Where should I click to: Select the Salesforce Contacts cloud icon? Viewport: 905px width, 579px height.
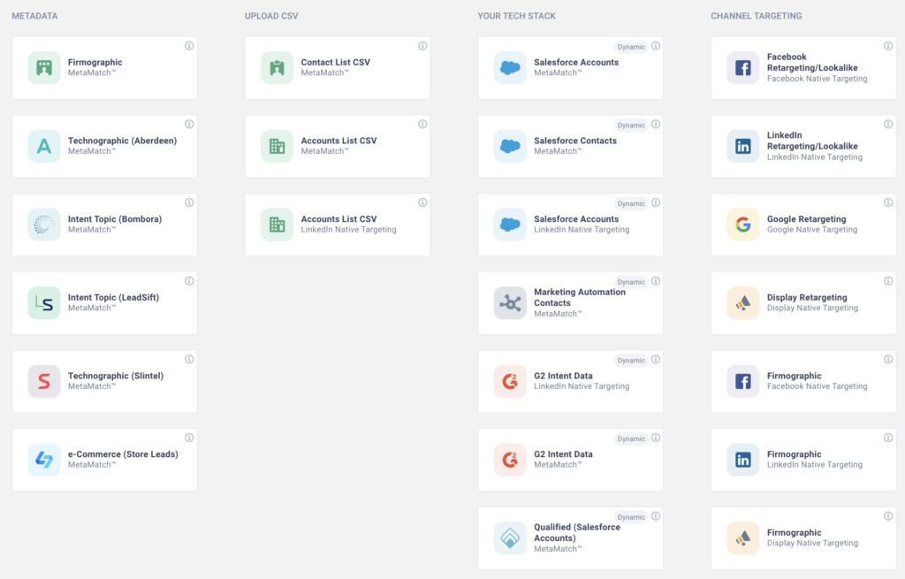pyautogui.click(x=510, y=146)
